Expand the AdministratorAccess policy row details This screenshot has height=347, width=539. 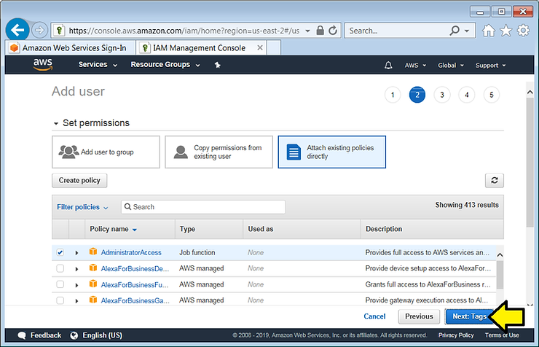coord(76,253)
